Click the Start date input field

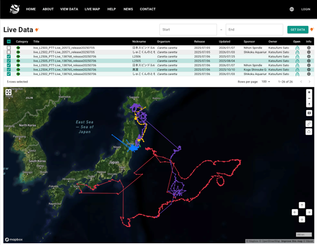pos(188,30)
